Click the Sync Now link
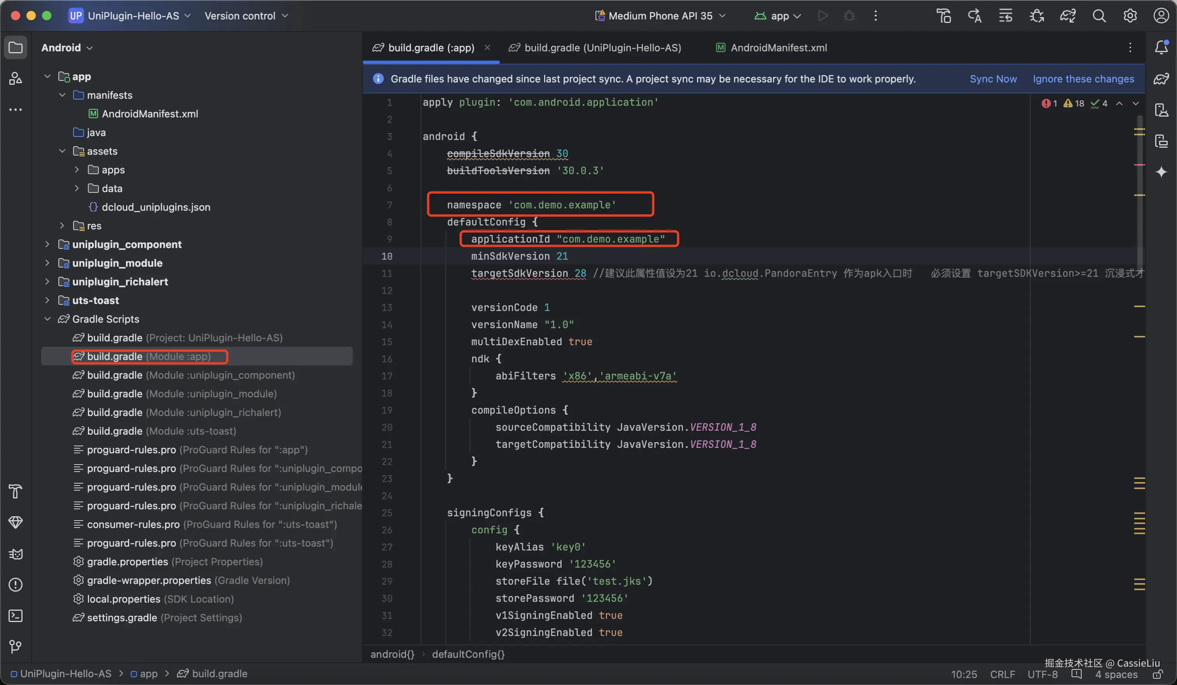Image resolution: width=1177 pixels, height=685 pixels. [993, 79]
